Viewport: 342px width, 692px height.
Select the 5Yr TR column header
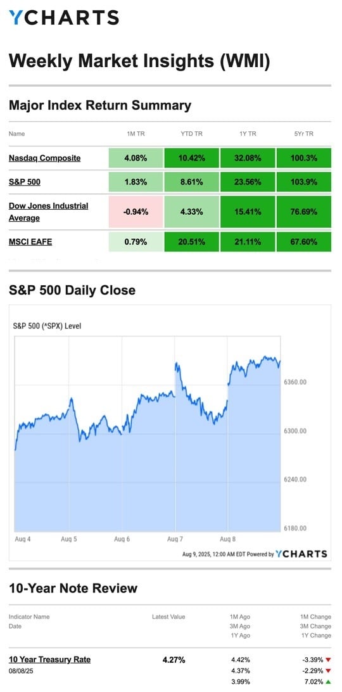coord(303,134)
